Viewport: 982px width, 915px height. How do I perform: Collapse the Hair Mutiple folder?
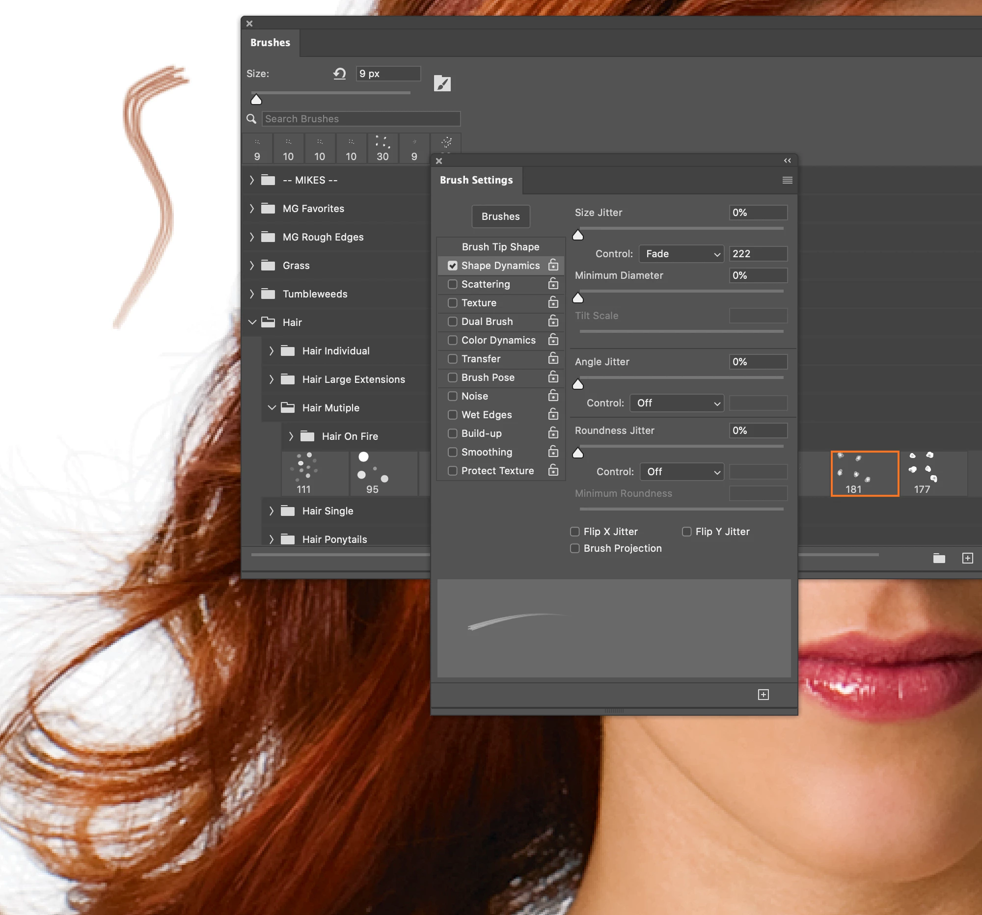tap(272, 408)
